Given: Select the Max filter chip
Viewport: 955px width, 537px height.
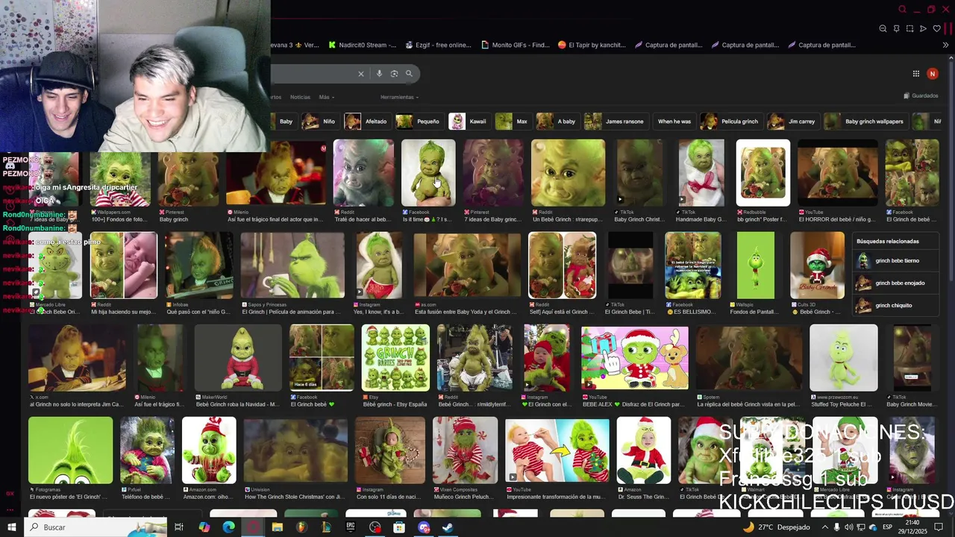Looking at the screenshot, I should tap(512, 122).
